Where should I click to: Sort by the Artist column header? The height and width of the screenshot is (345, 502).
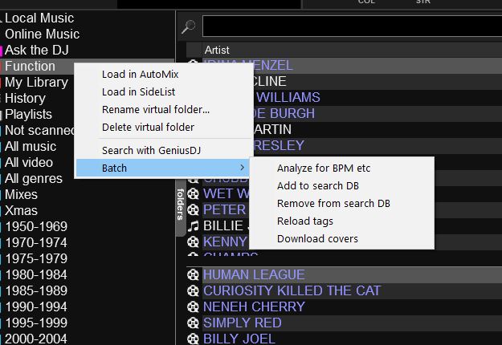[x=217, y=50]
